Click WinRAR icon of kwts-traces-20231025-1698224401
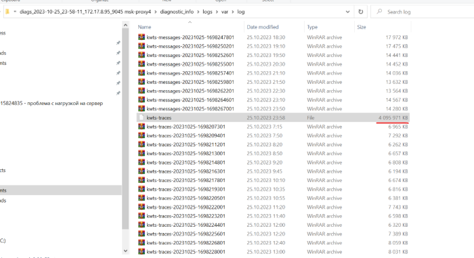The height and width of the screenshot is (258, 474). click(x=141, y=224)
